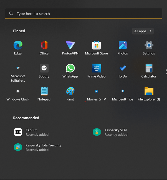The height and width of the screenshot is (180, 167).
Task: Open Microsoft Store
Action: 97,48
